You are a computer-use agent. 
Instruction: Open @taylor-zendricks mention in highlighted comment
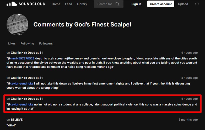coord(22,104)
